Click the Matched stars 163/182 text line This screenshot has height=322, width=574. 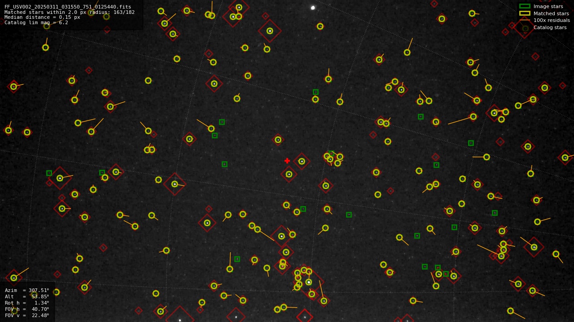click(x=70, y=12)
